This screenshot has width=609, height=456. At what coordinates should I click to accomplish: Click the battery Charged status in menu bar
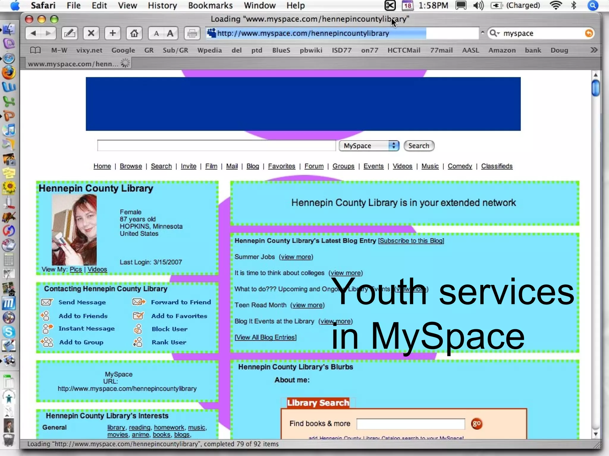[516, 5]
